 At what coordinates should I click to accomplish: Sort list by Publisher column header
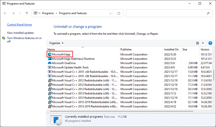coord(126,49)
